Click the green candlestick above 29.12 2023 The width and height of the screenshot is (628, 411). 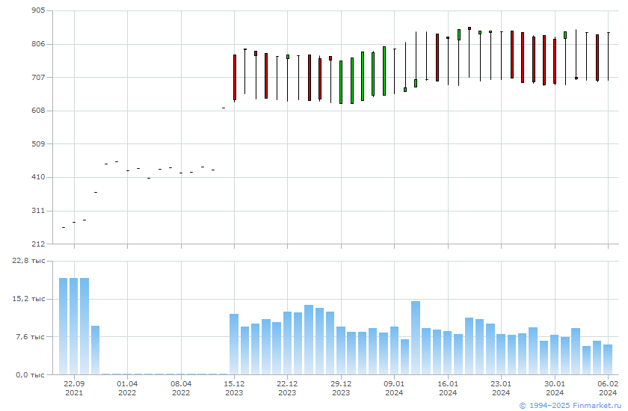tap(341, 82)
